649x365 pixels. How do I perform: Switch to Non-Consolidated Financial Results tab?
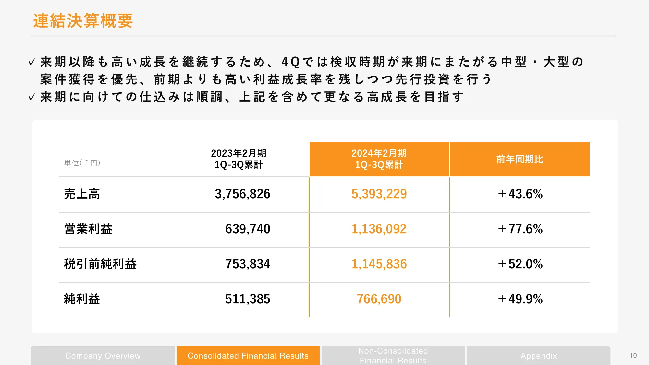pyautogui.click(x=393, y=356)
